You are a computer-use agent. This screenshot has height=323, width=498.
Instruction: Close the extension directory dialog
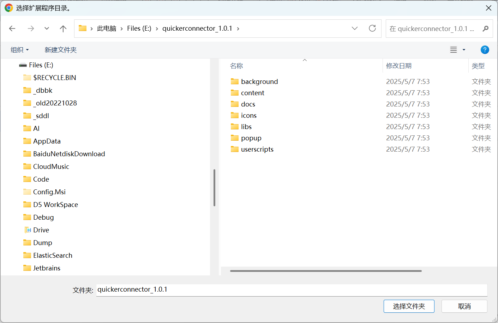pyautogui.click(x=488, y=8)
